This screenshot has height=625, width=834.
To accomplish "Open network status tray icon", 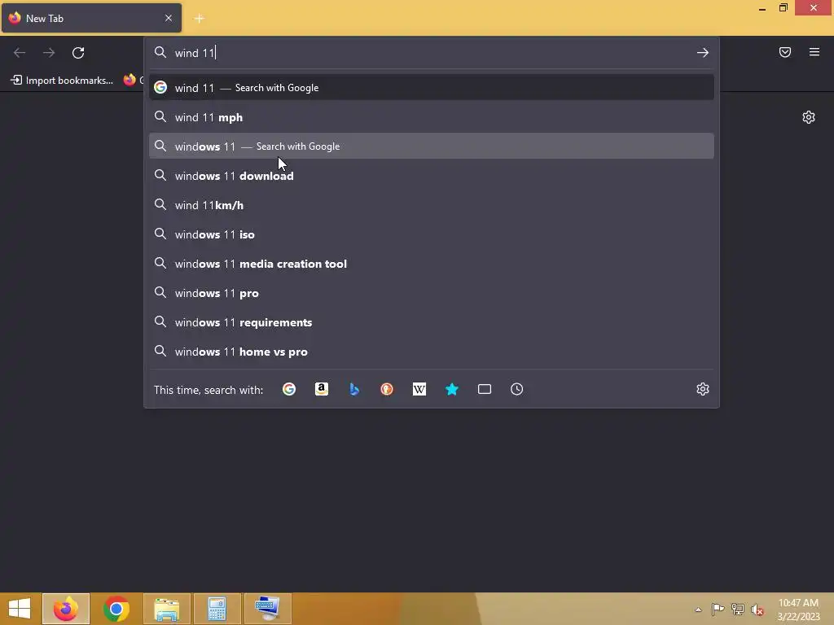I will pos(738,609).
